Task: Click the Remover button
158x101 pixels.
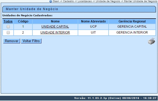Action: coord(12,41)
